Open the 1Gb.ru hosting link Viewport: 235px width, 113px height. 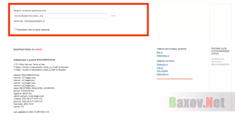[x=160, y=68]
